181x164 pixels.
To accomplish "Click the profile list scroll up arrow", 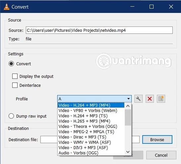I will click(x=128, y=106).
